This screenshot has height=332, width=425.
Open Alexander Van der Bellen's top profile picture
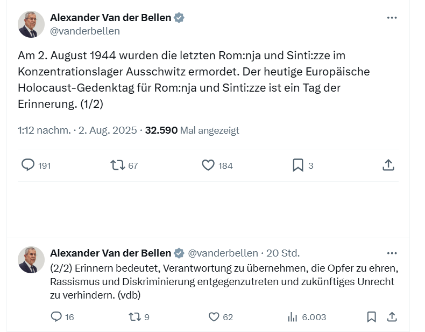pyautogui.click(x=31, y=24)
